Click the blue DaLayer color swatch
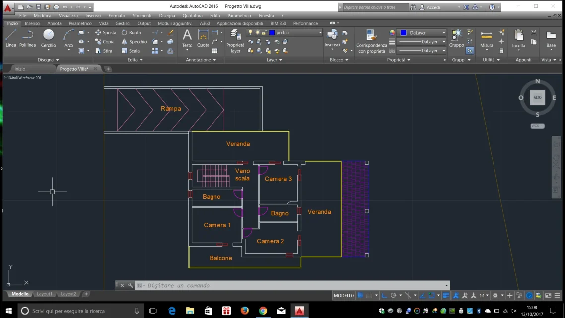 (x=403, y=33)
